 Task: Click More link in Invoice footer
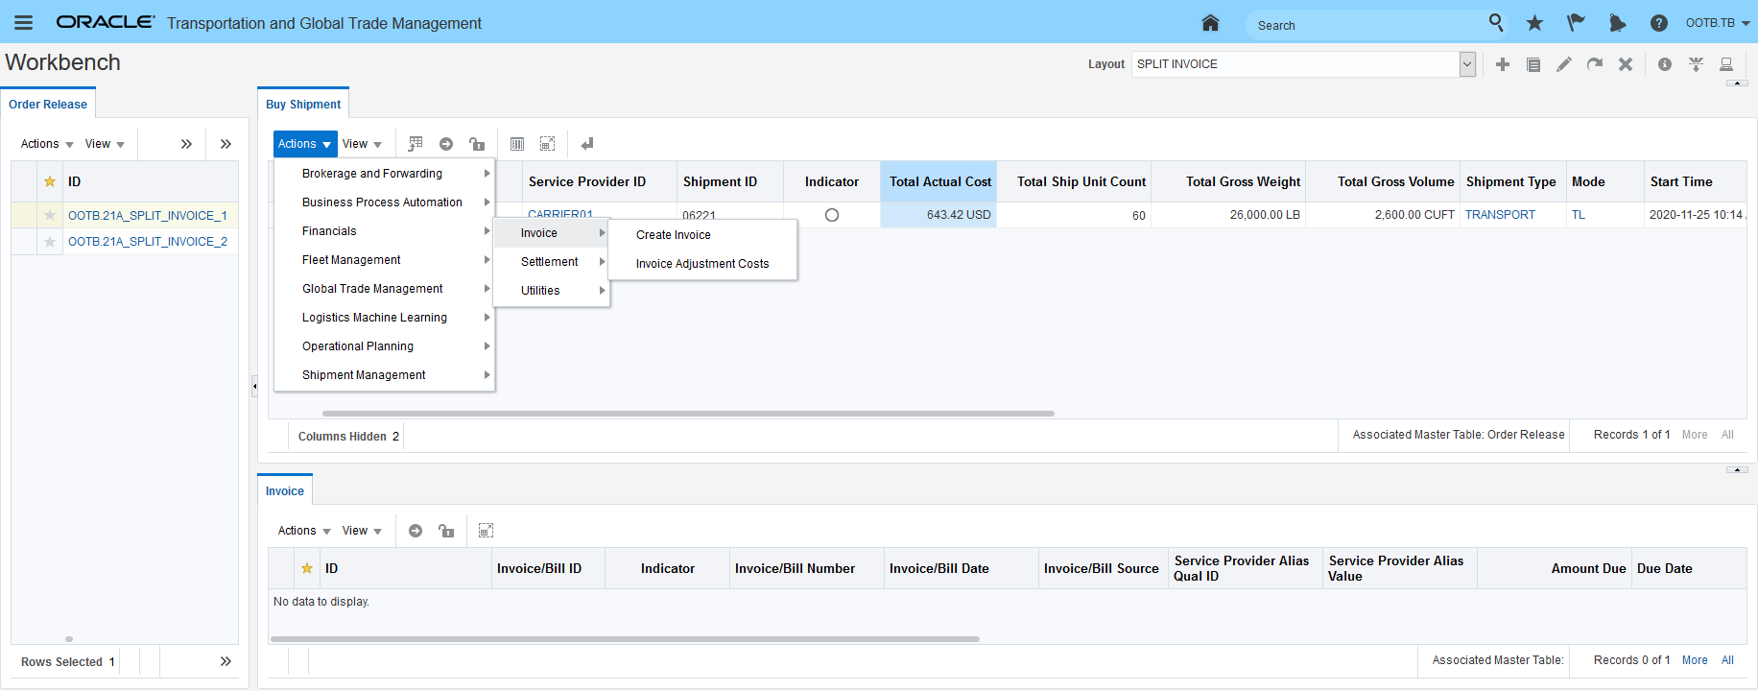point(1695,660)
